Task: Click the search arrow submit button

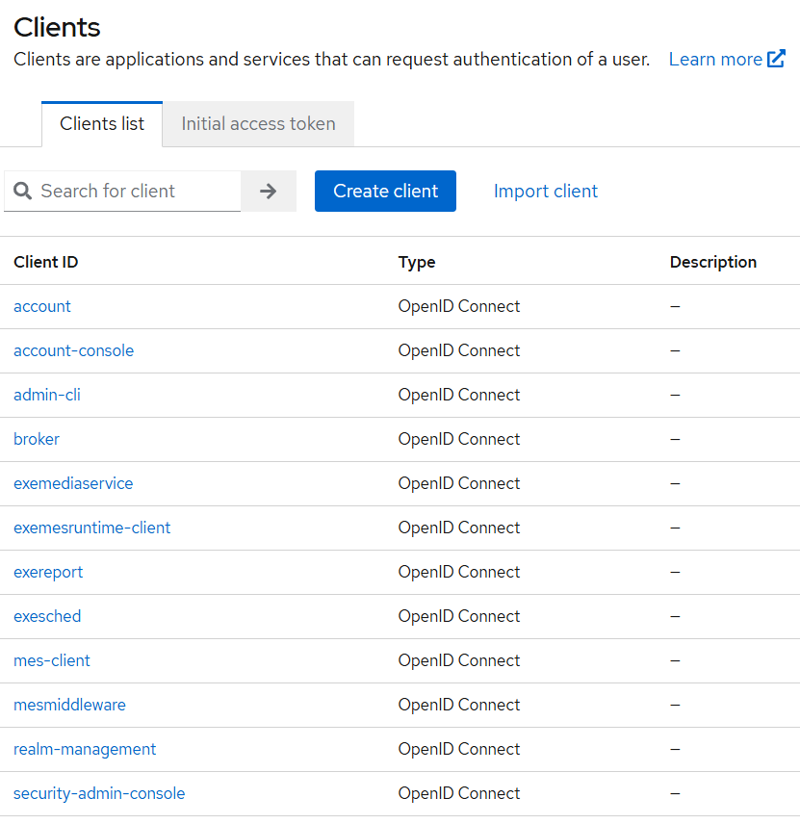Action: click(269, 192)
